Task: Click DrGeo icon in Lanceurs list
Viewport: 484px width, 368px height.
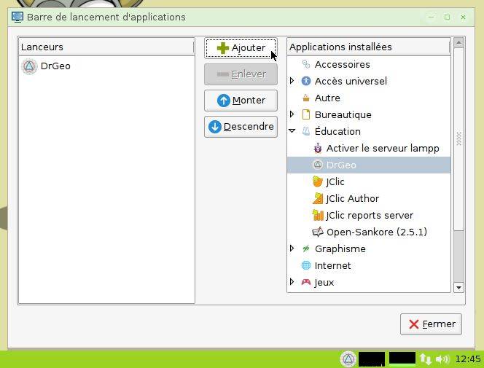Action: [29, 66]
